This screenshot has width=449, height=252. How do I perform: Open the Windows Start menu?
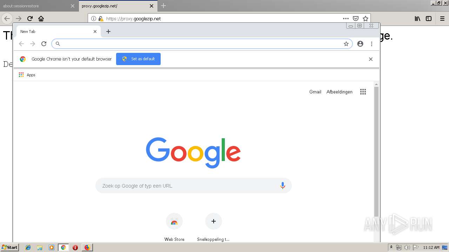(x=9, y=247)
